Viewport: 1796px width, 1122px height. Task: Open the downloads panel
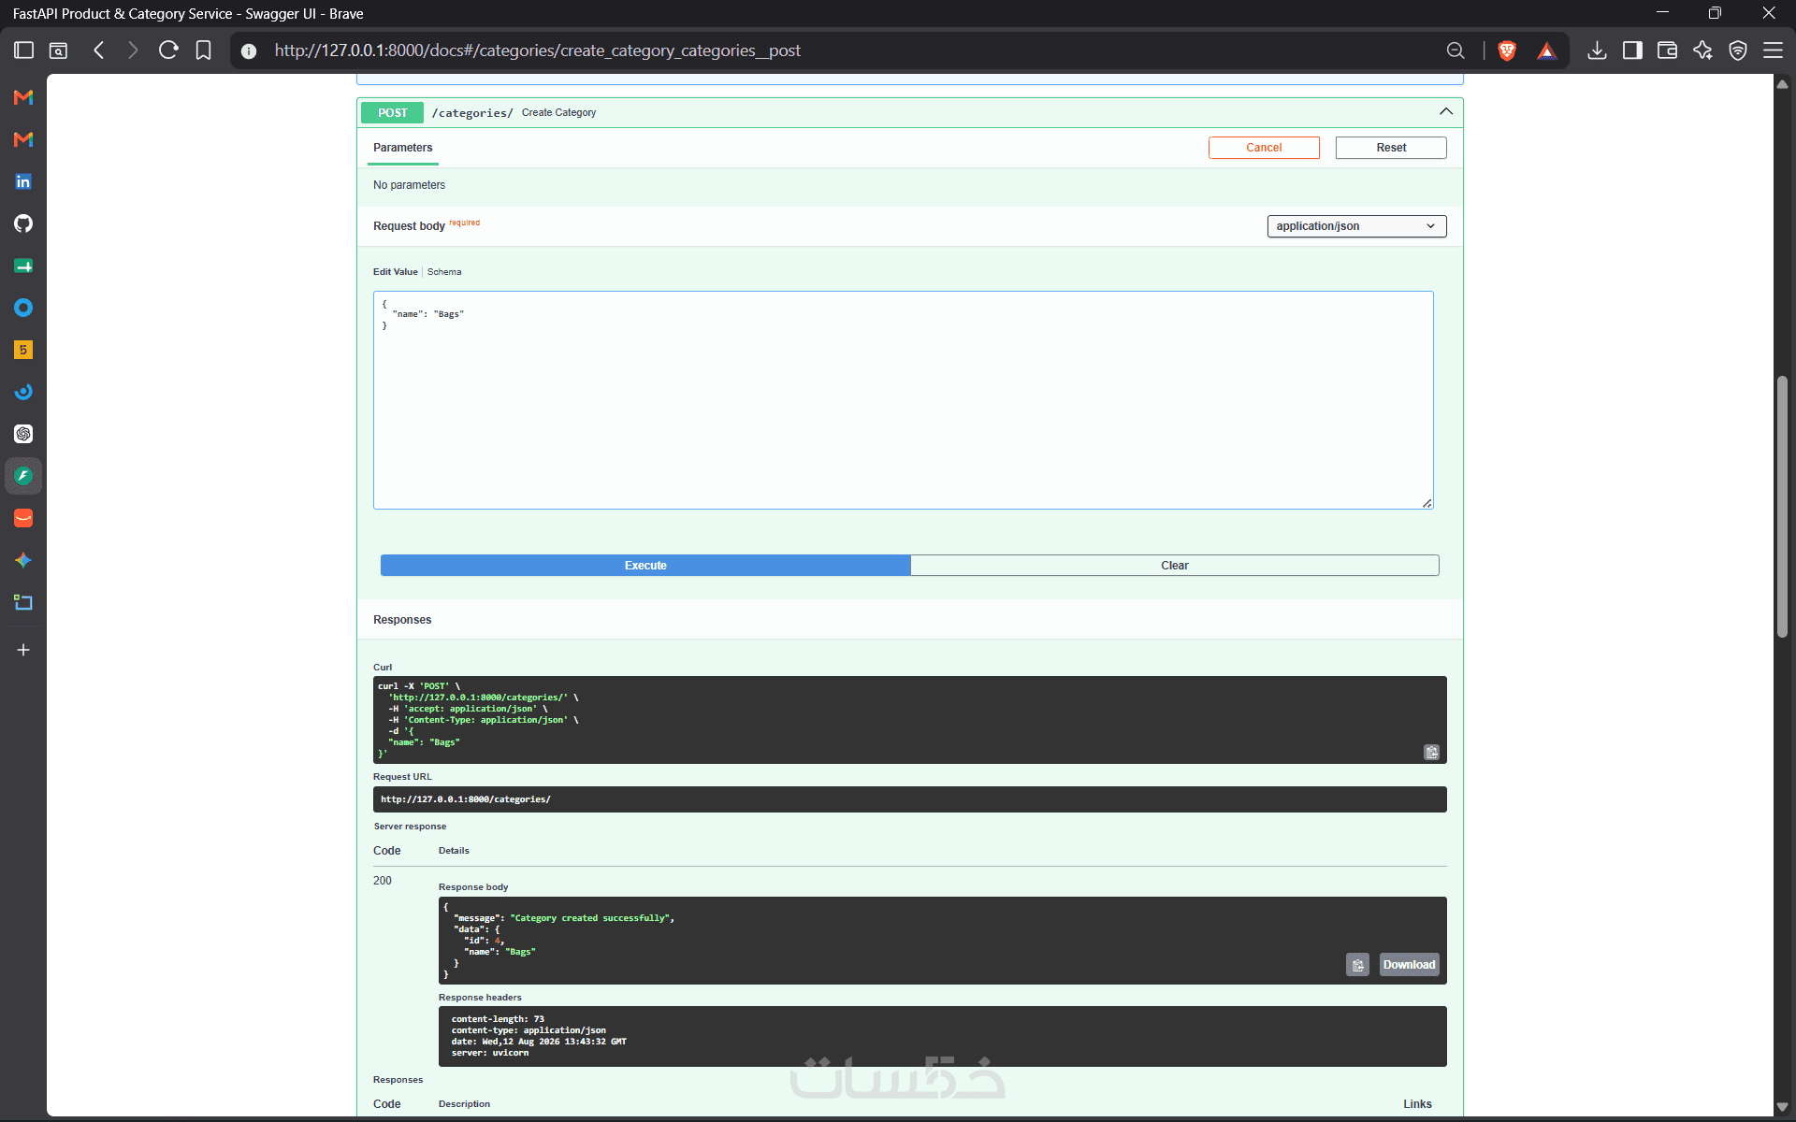1597,50
